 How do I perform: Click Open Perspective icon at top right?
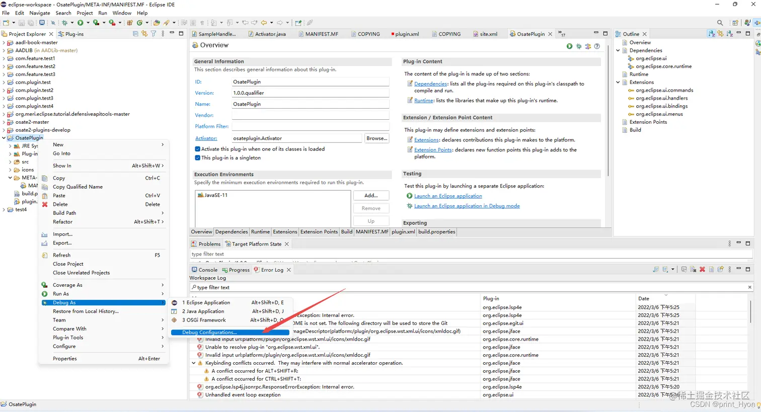(735, 23)
